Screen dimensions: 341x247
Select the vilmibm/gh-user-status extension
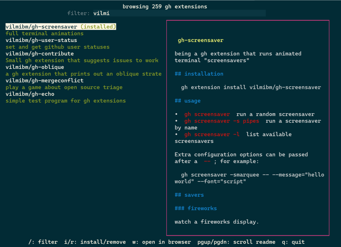click(x=40, y=40)
